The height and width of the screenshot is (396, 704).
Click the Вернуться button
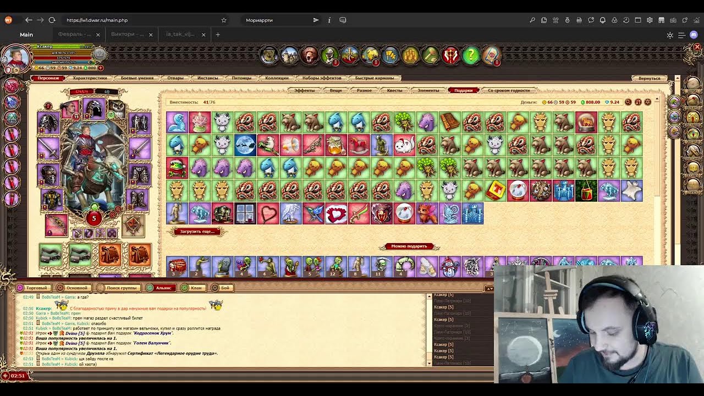[650, 78]
